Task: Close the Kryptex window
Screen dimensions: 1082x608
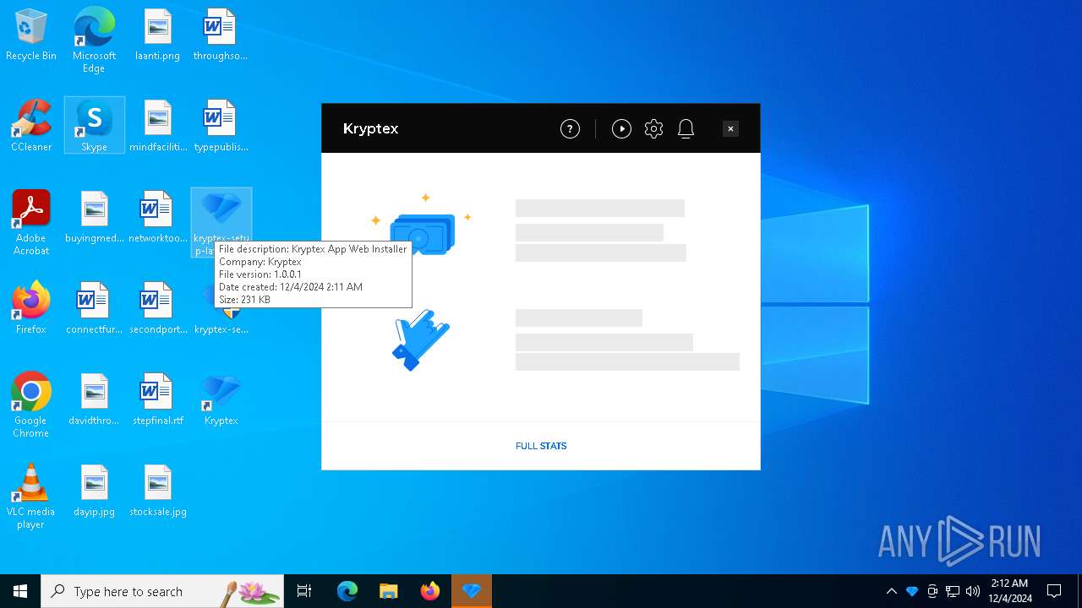Action: 731,128
